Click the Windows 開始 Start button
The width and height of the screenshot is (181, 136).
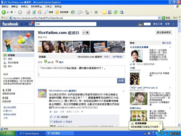coord(8,133)
